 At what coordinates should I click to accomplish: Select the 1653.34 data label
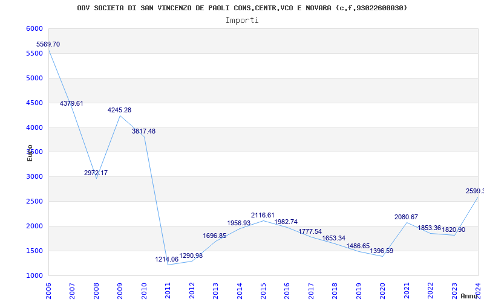point(334,238)
